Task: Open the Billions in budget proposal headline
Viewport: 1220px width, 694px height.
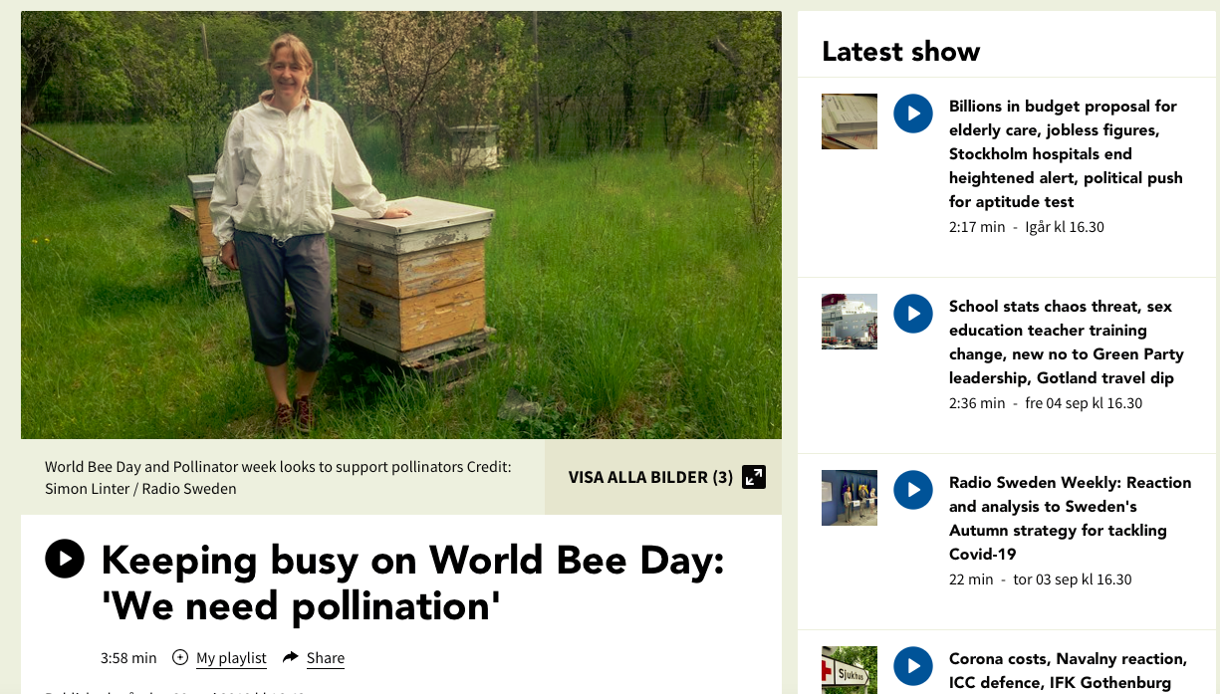Action: [x=1063, y=153]
